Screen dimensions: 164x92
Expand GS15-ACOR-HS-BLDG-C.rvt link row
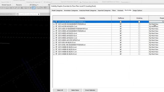[54, 27]
